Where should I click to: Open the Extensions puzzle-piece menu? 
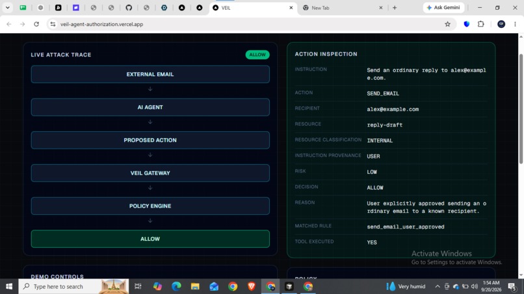coord(481,24)
